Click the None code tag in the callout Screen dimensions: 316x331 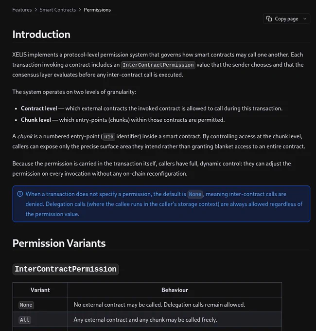tap(195, 194)
